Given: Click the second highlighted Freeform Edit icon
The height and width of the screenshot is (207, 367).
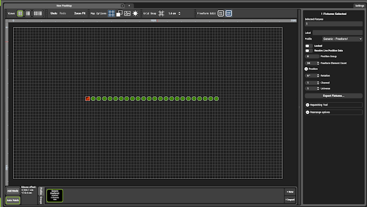Looking at the screenshot, I should 229,13.
